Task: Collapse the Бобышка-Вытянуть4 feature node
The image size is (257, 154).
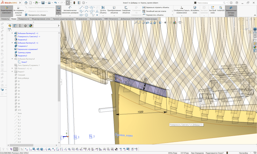Action: pos(12,59)
